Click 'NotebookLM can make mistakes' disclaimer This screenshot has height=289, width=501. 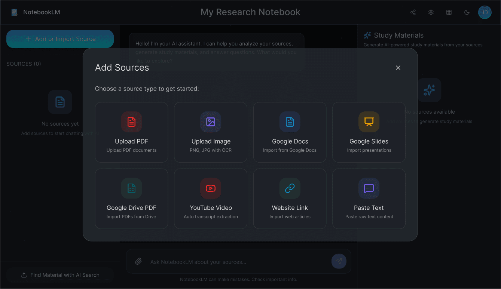tap(239, 279)
